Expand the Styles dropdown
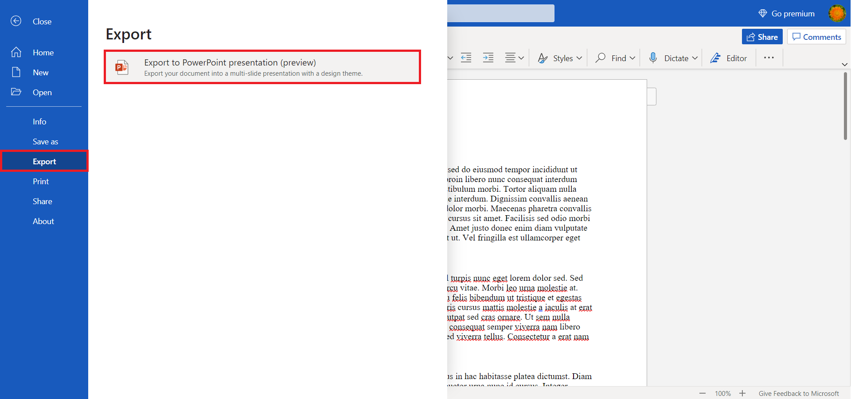 [579, 58]
